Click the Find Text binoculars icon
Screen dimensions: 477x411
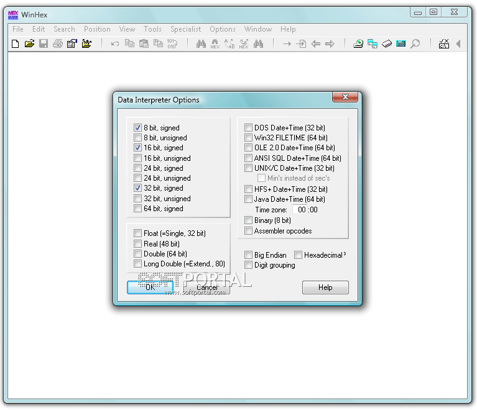click(x=201, y=43)
